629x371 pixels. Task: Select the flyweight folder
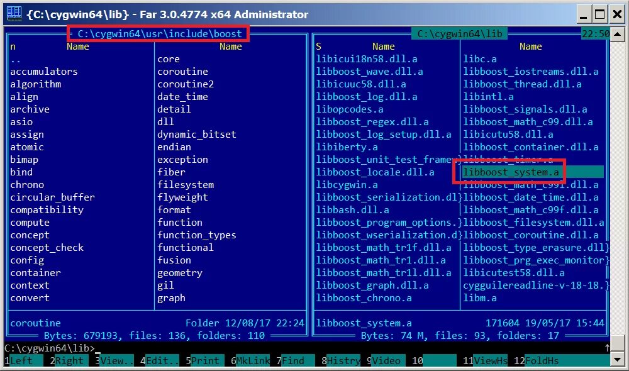(183, 197)
